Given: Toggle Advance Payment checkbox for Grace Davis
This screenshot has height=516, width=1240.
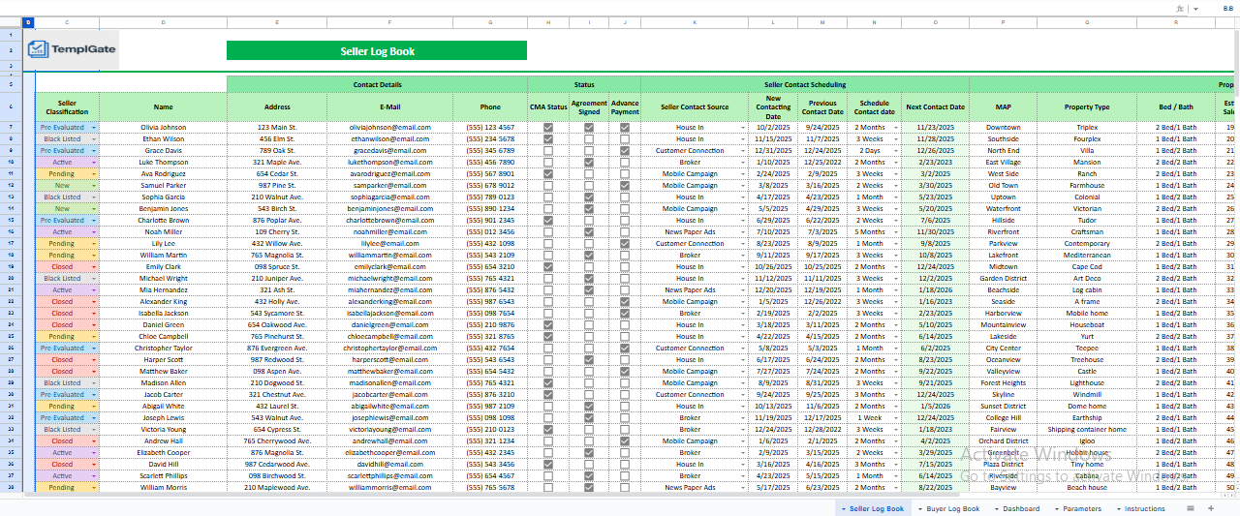Looking at the screenshot, I should tap(625, 150).
